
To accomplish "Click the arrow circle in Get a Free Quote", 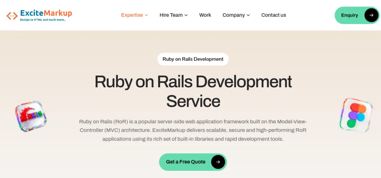I will pos(218,162).
